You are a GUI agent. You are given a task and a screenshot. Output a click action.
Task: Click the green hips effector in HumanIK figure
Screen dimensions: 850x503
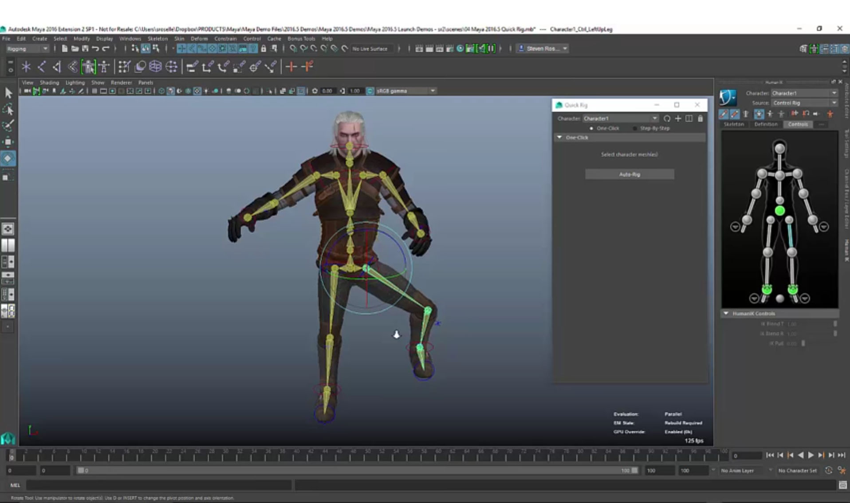click(x=779, y=210)
